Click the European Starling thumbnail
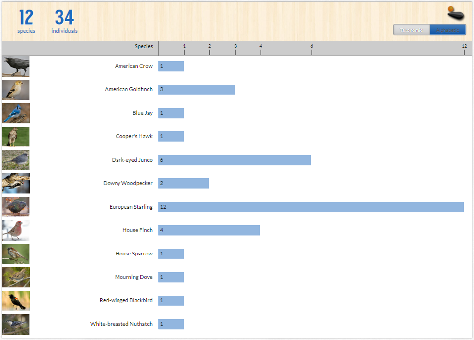The width and height of the screenshot is (474, 340). [x=16, y=207]
